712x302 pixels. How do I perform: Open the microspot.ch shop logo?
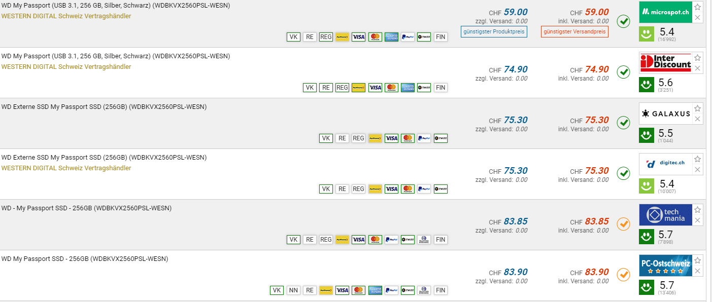coord(664,12)
